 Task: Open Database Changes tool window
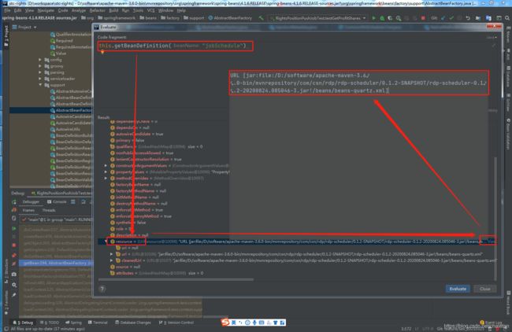133,323
